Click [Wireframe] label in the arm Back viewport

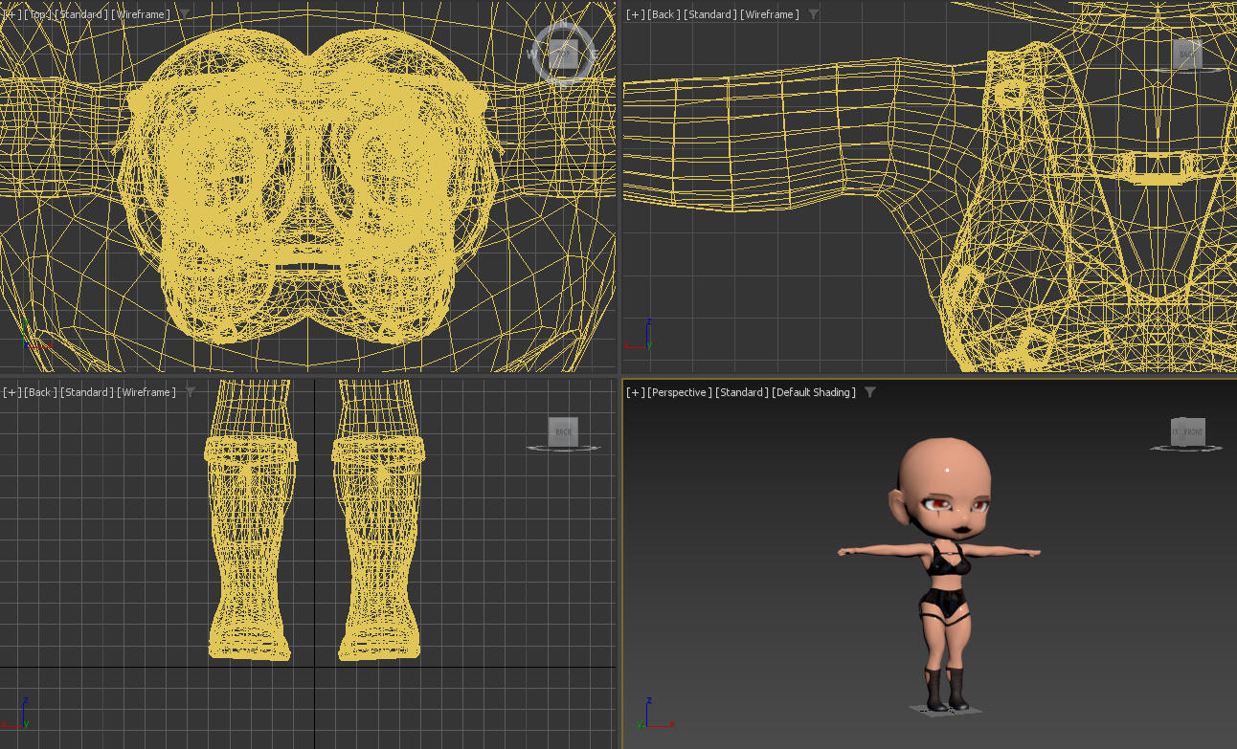pos(770,14)
